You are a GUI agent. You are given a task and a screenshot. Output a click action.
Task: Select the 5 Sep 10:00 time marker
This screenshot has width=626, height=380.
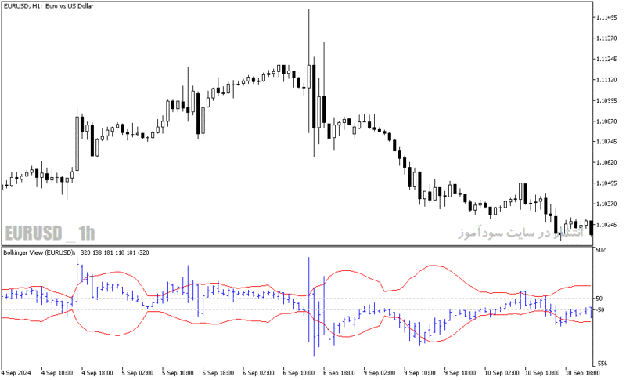(178, 373)
